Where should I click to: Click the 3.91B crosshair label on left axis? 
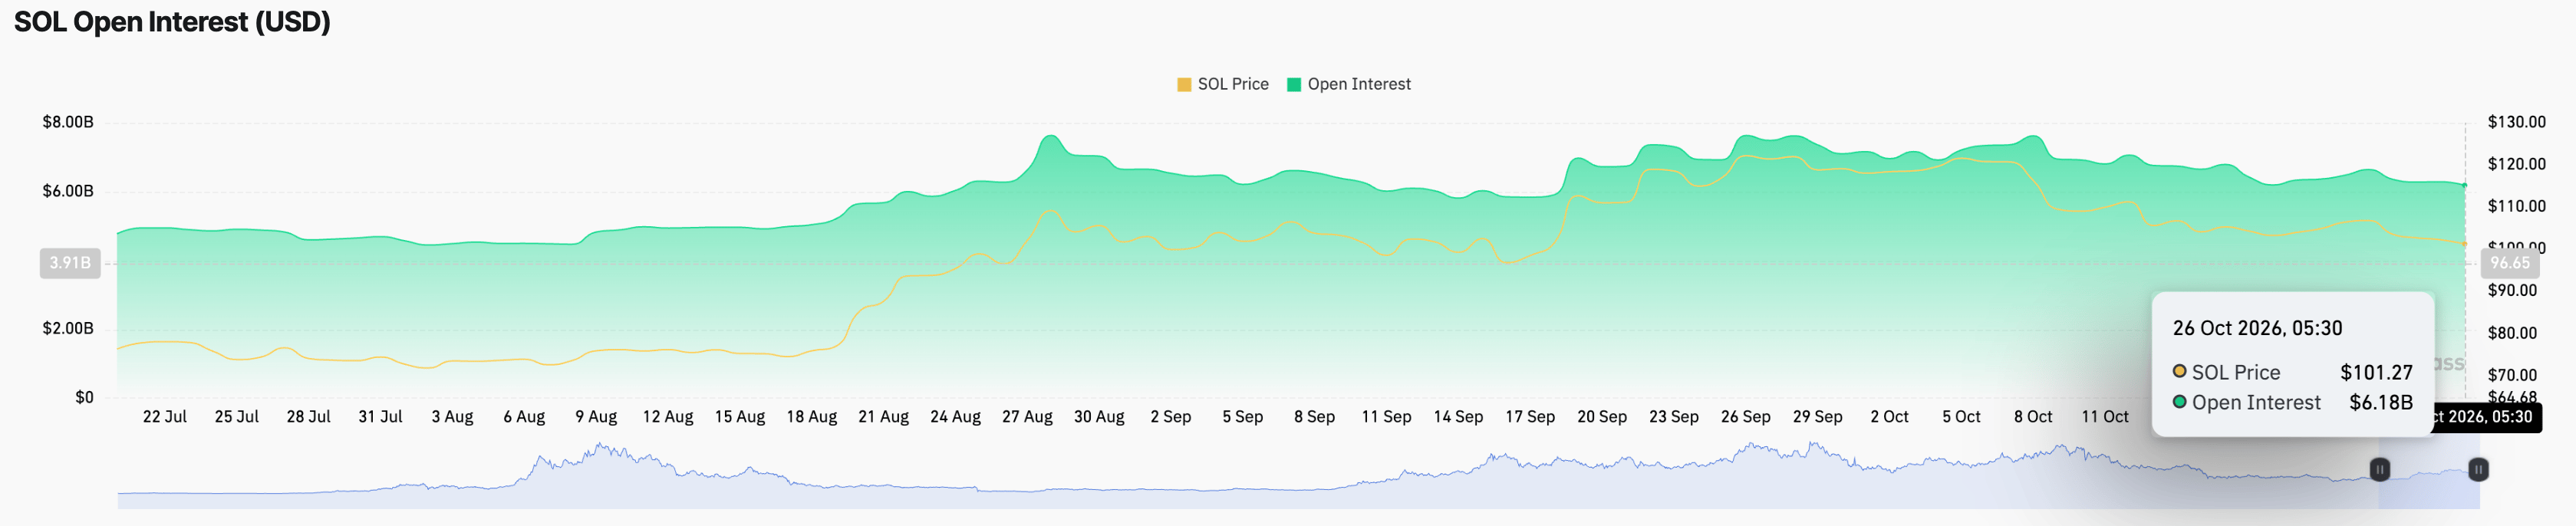tap(70, 263)
